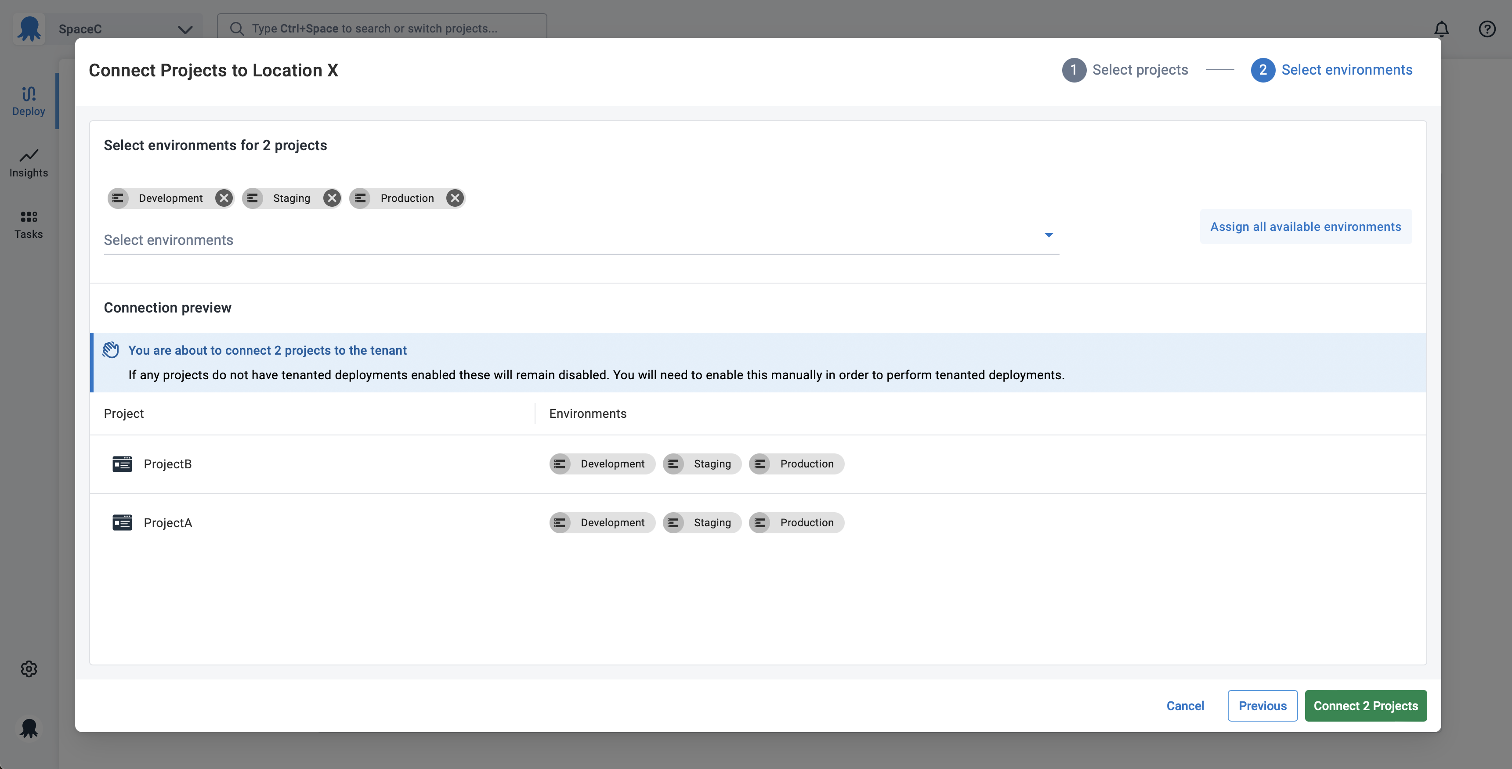
Task: Open the notifications bell
Action: [x=1442, y=29]
